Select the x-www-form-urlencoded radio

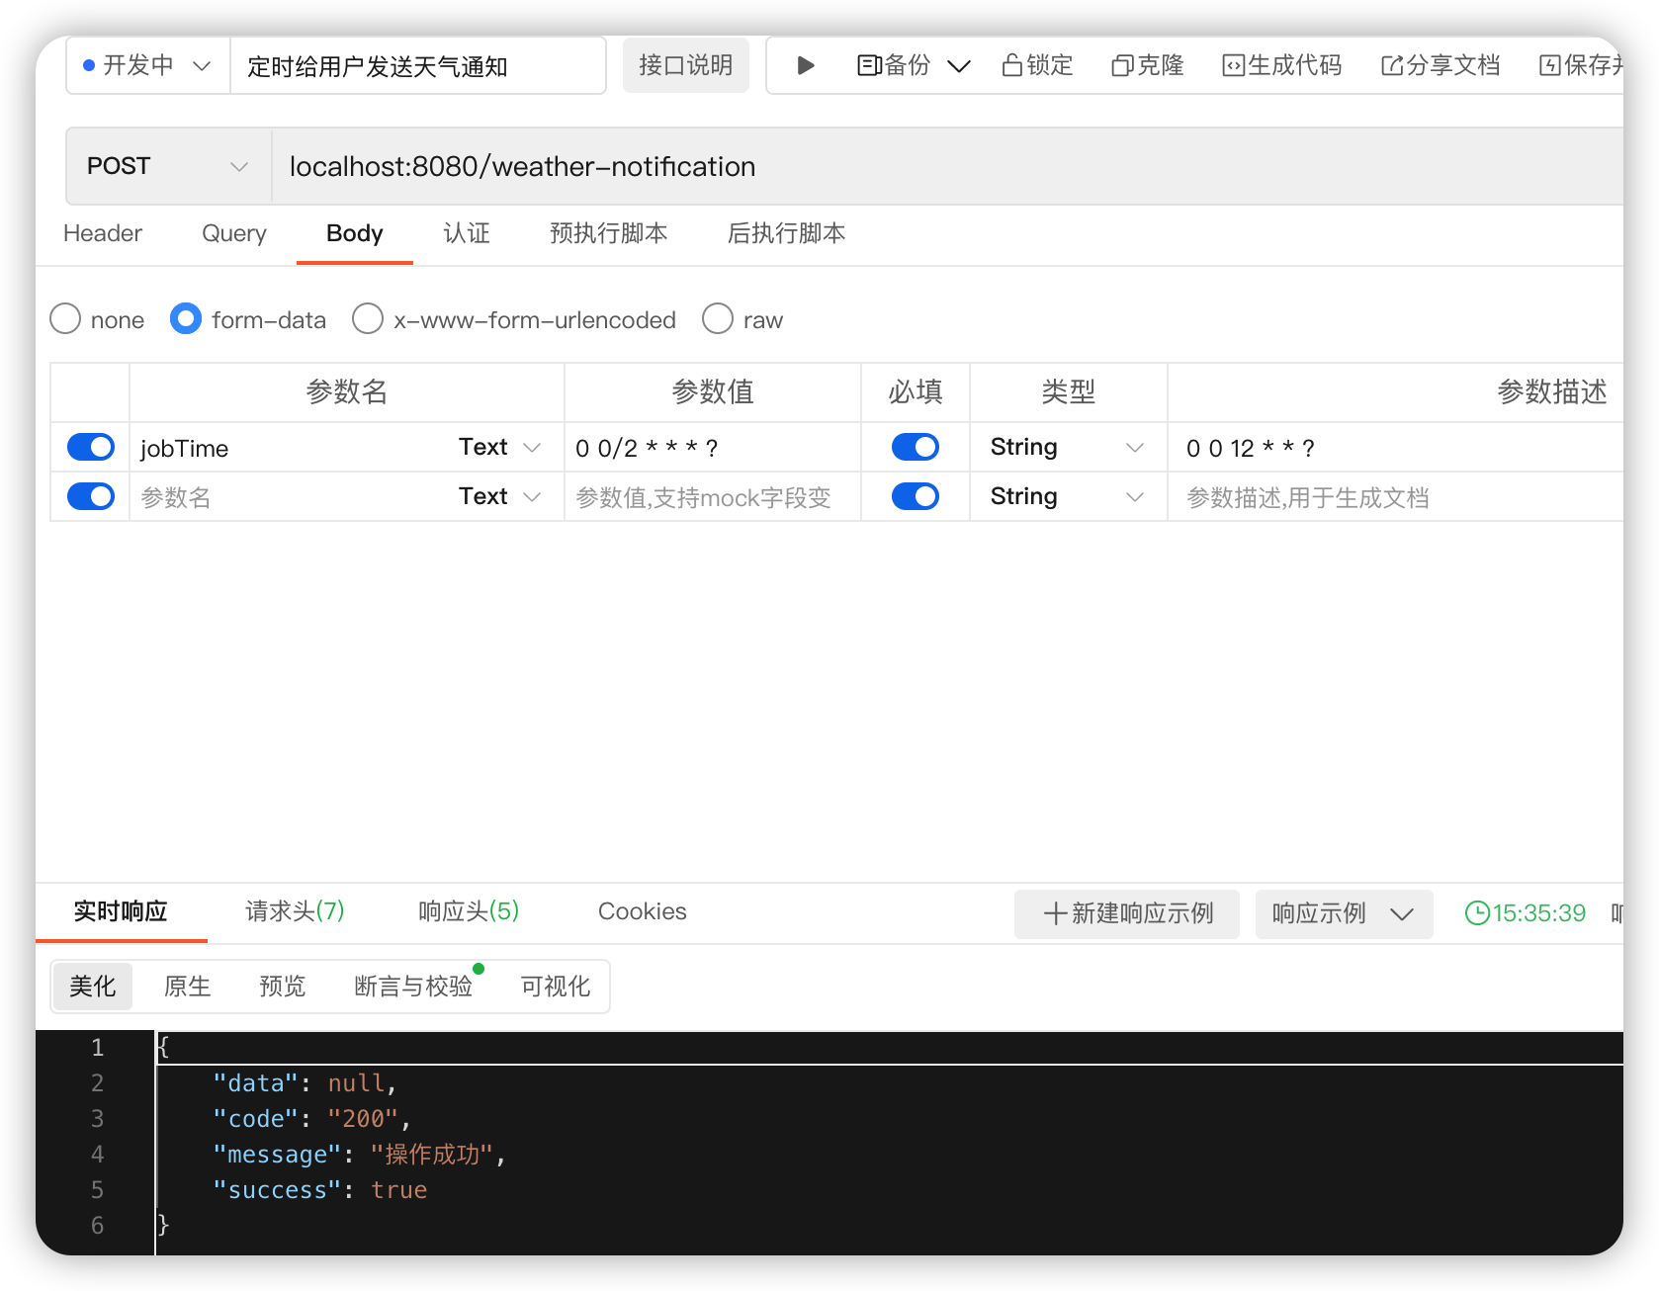coord(368,318)
